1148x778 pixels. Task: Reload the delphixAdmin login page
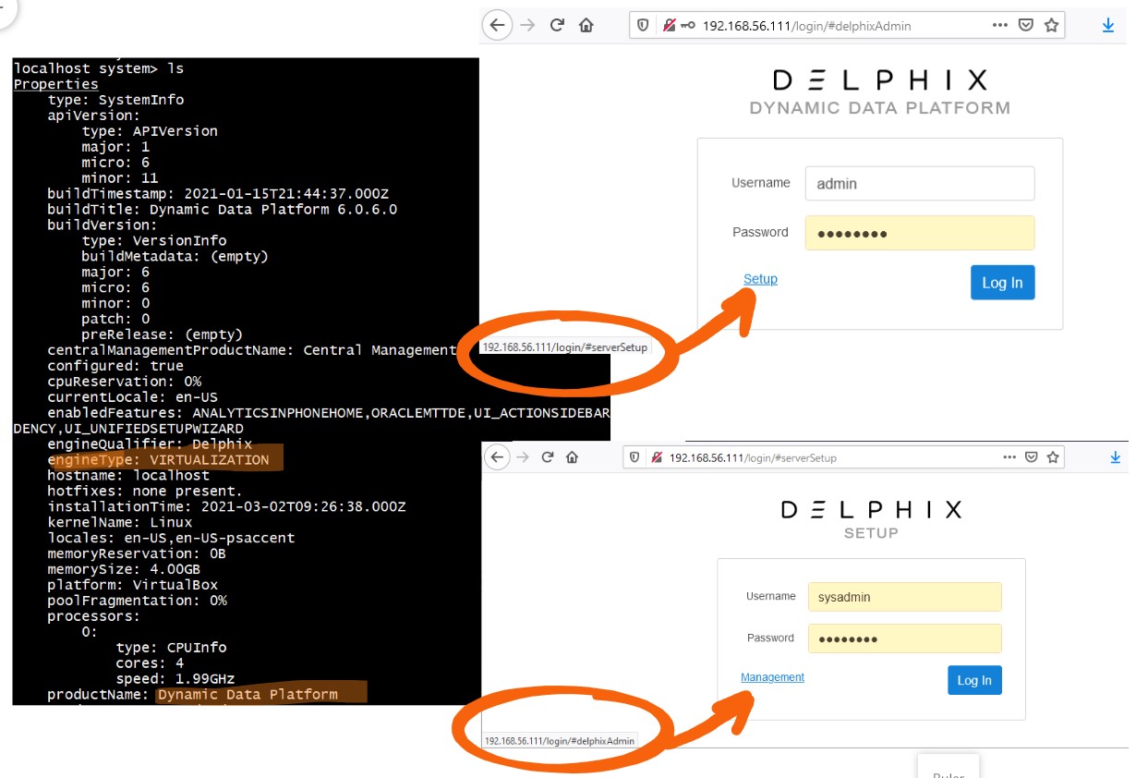click(557, 25)
